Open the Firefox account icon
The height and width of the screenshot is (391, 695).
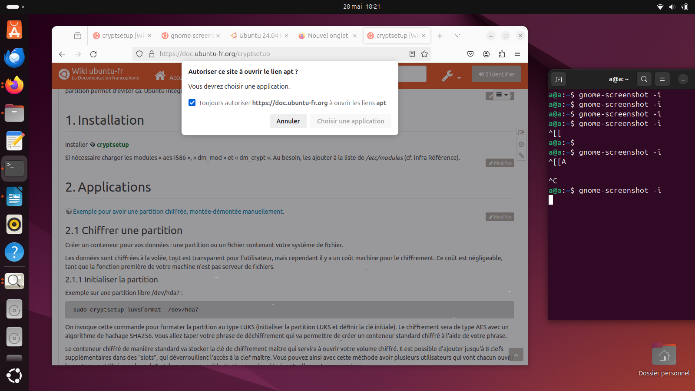486,54
